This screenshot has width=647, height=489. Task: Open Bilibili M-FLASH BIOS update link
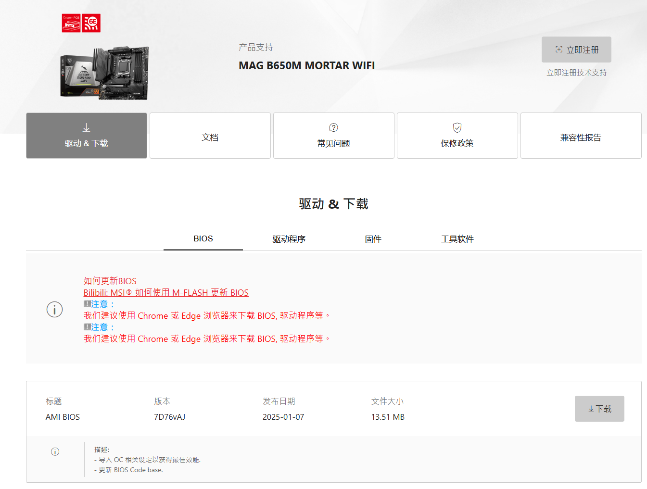(166, 293)
